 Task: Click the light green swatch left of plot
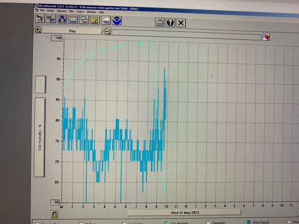pyautogui.click(x=40, y=85)
